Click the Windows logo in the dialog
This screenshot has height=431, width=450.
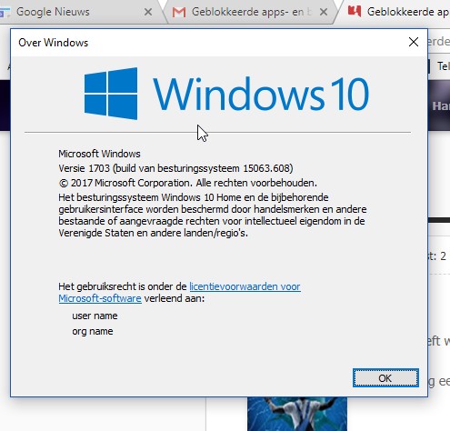pos(111,94)
